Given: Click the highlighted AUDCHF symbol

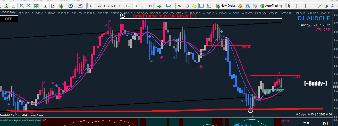Looking at the screenshot, I should coord(234,13).
